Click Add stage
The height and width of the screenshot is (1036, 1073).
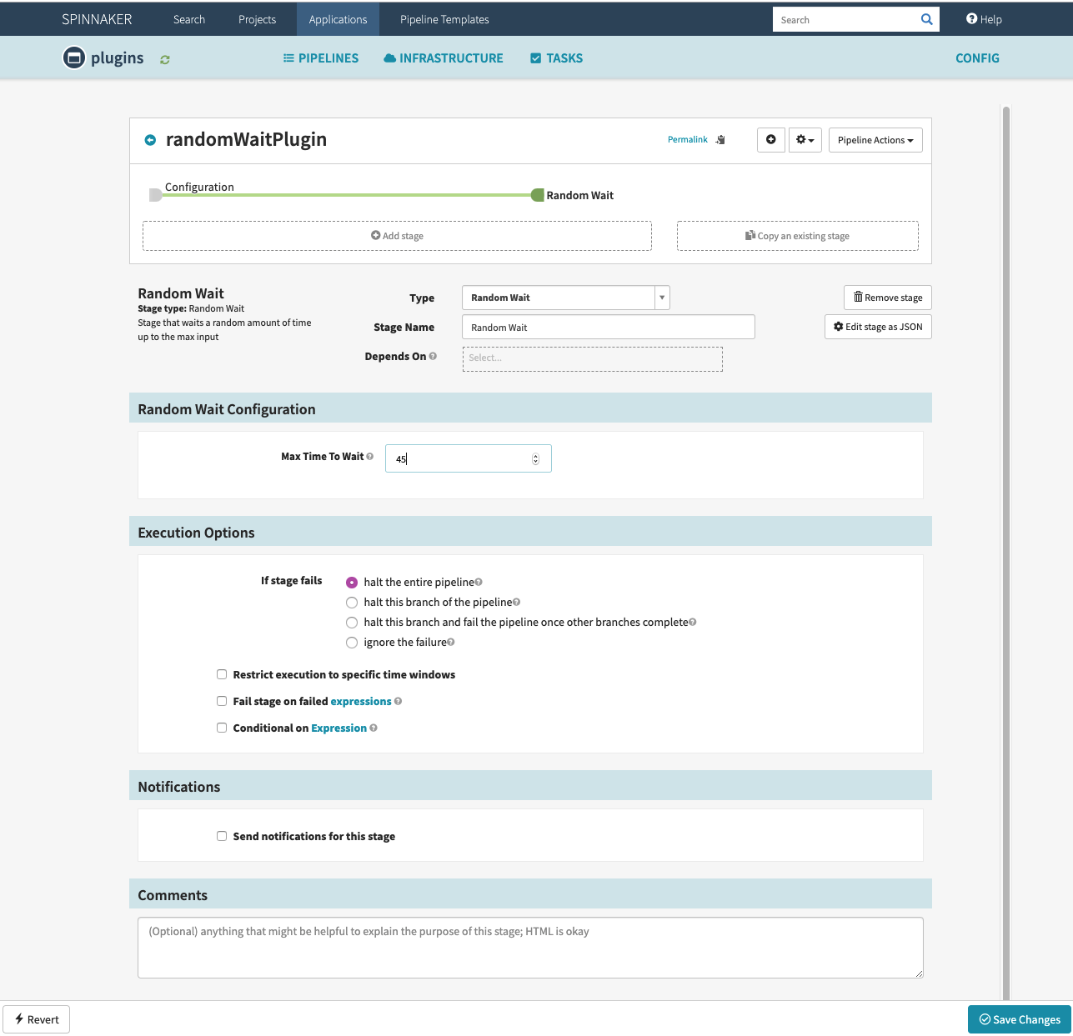click(x=397, y=236)
